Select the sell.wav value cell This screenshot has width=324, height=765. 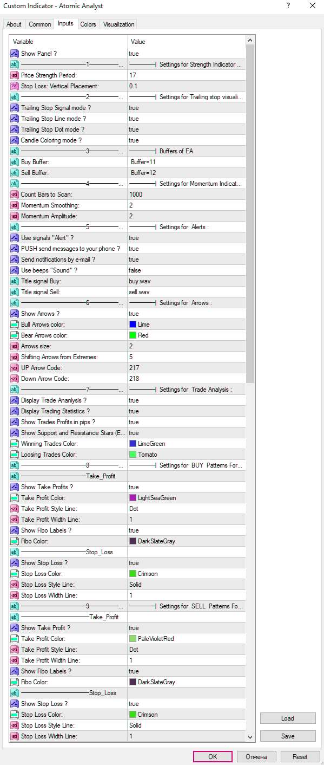tap(187, 292)
